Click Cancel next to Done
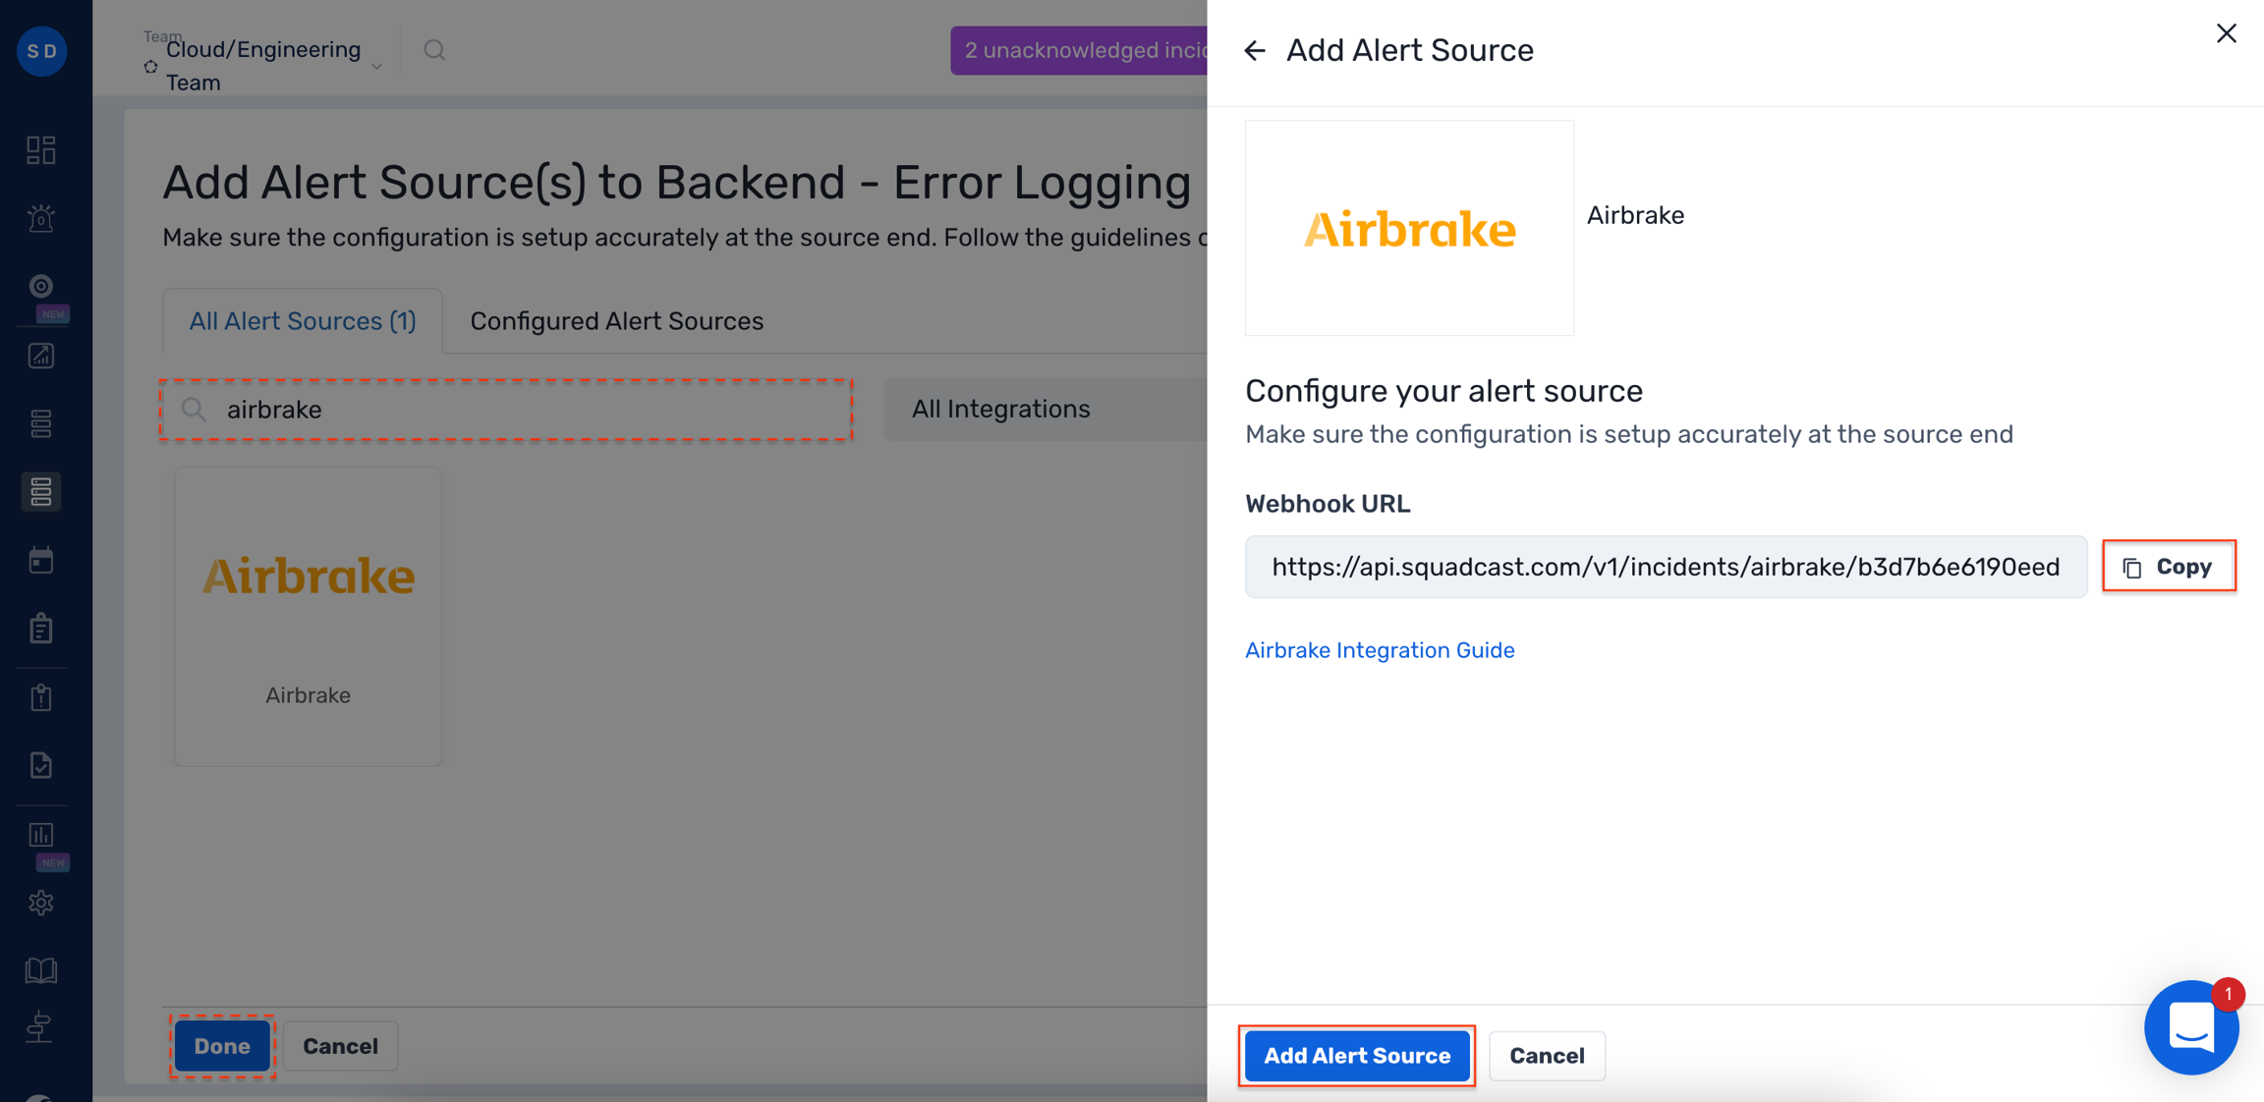Image resolution: width=2264 pixels, height=1102 pixels. pos(340,1046)
